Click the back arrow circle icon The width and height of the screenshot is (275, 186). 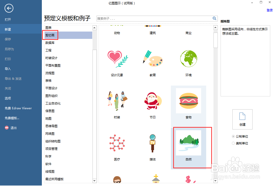click(9, 8)
